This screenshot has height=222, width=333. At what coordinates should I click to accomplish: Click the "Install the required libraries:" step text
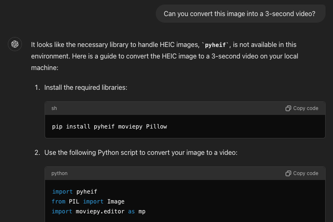(x=86, y=87)
